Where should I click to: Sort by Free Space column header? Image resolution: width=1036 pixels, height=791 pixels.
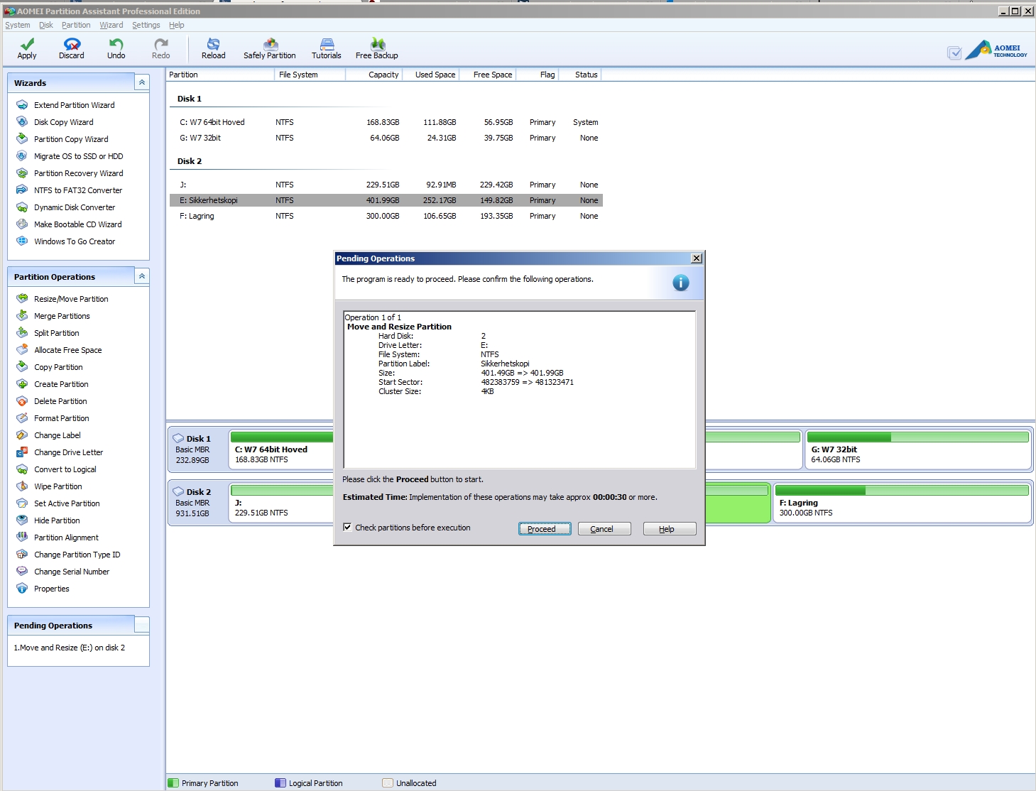[488, 75]
